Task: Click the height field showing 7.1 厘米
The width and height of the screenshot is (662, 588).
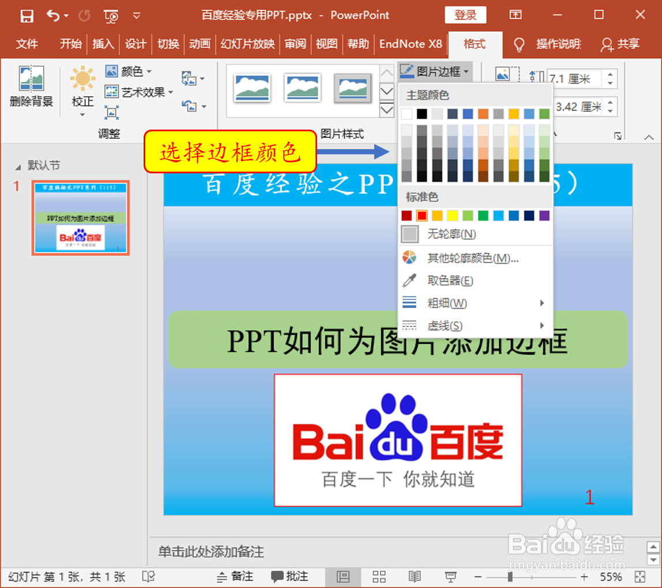Action: tap(574, 79)
